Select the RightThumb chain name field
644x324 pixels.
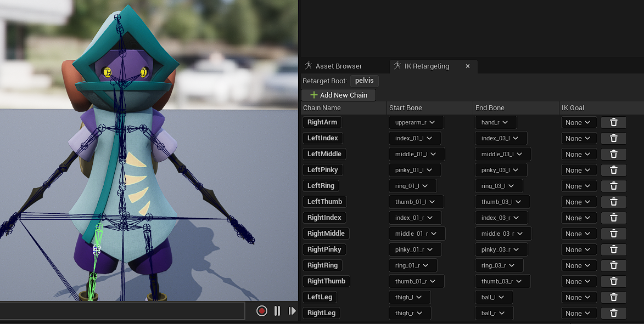(326, 281)
